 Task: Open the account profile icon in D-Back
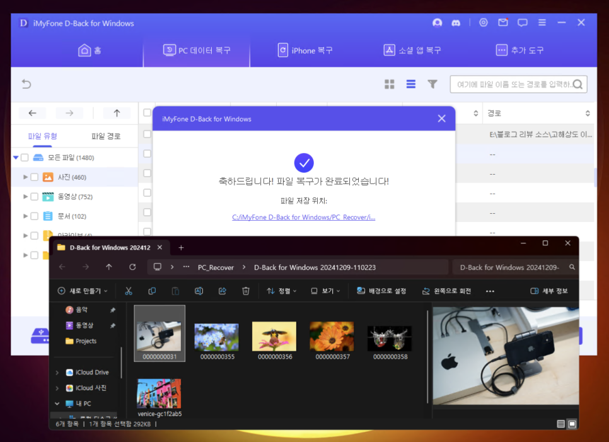click(x=438, y=23)
